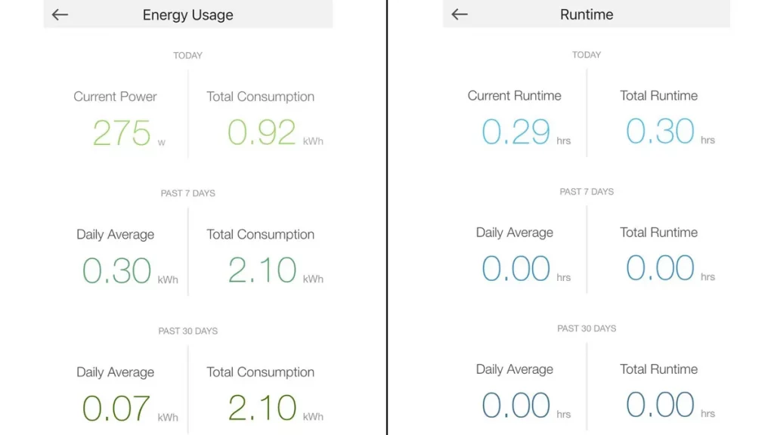Click the 0.30 kWh Daily Average value

coord(116,270)
